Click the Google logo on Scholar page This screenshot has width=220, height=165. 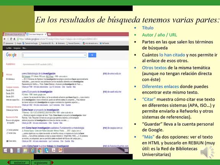point(11,55)
